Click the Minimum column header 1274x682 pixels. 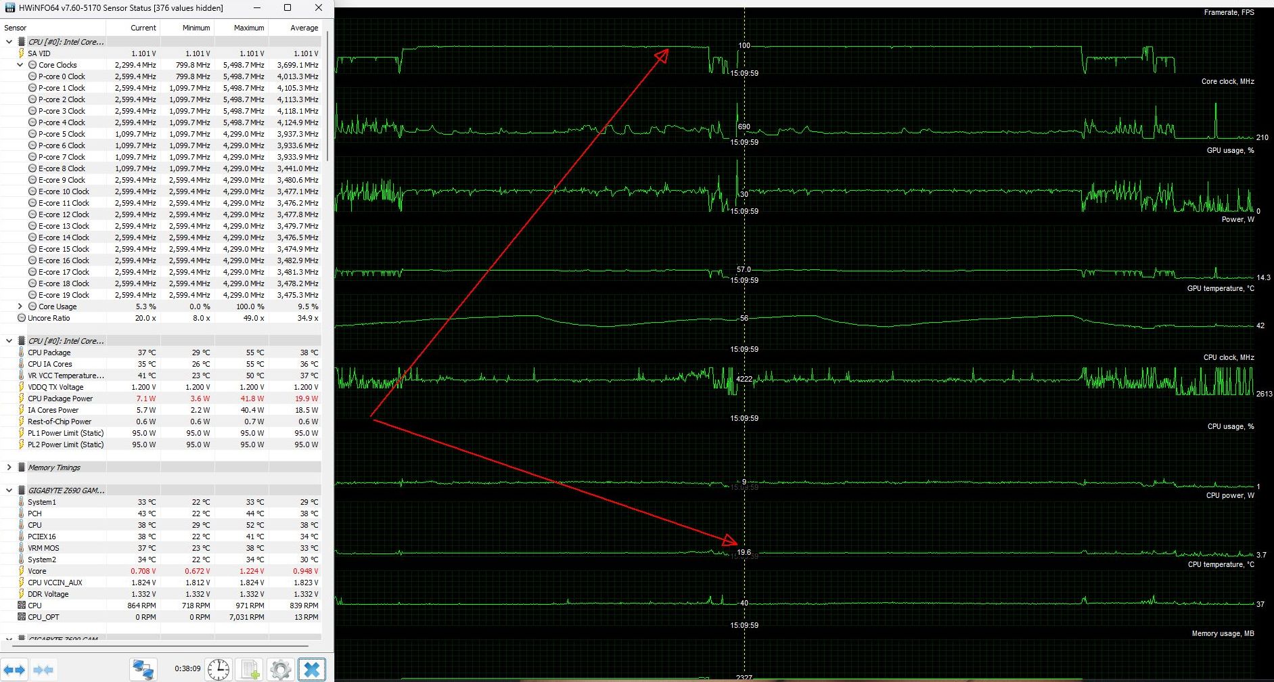coord(187,28)
